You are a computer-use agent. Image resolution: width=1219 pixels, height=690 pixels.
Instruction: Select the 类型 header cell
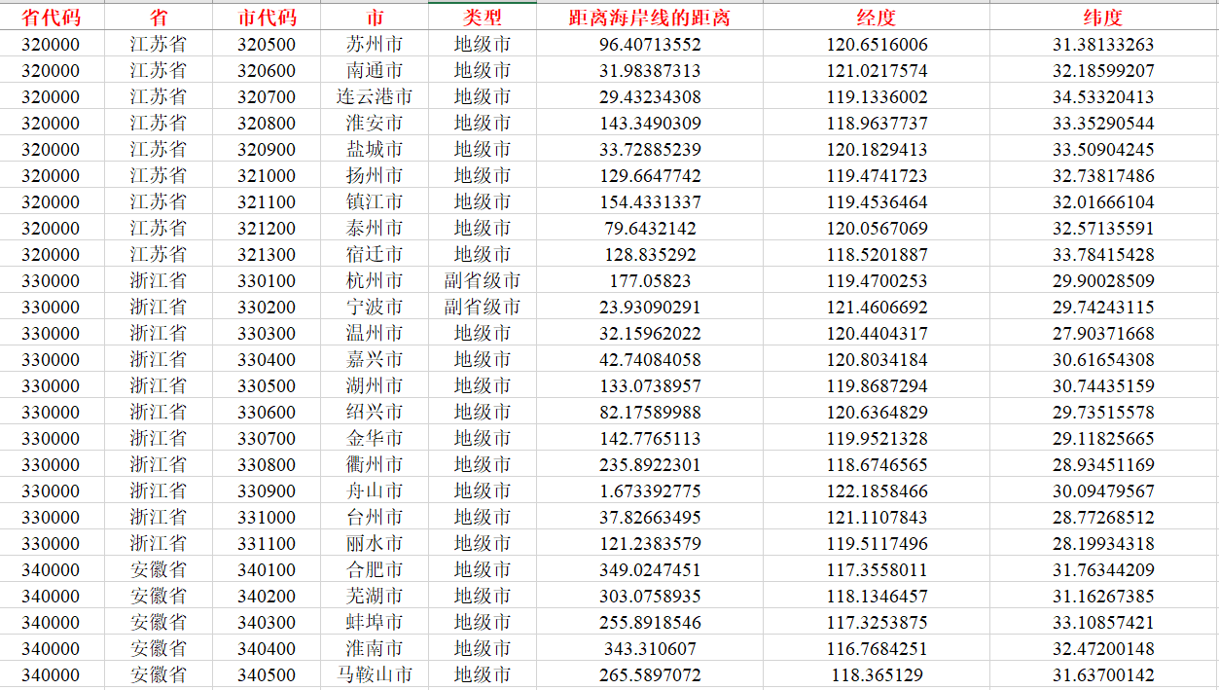[x=483, y=18]
